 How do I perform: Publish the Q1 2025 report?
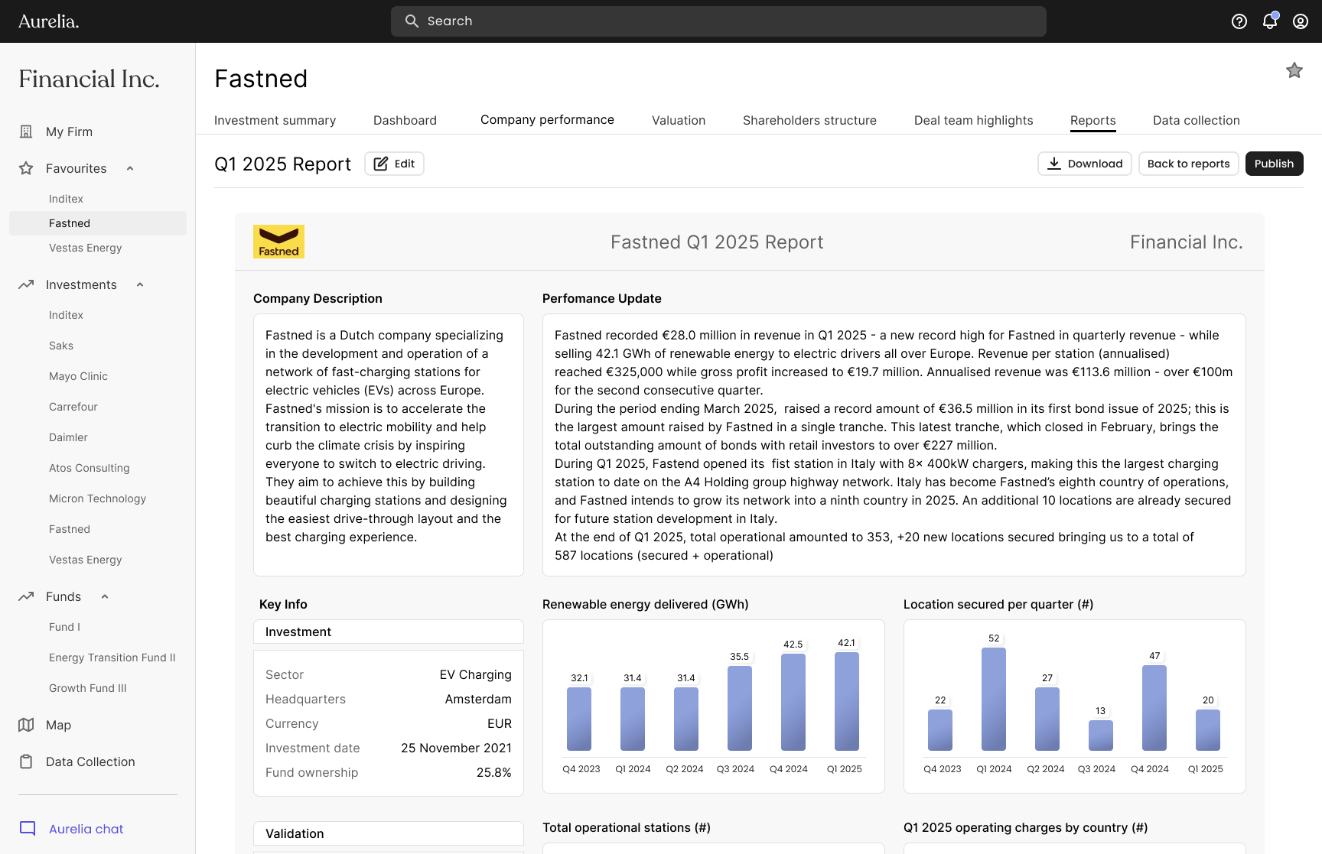click(1274, 164)
